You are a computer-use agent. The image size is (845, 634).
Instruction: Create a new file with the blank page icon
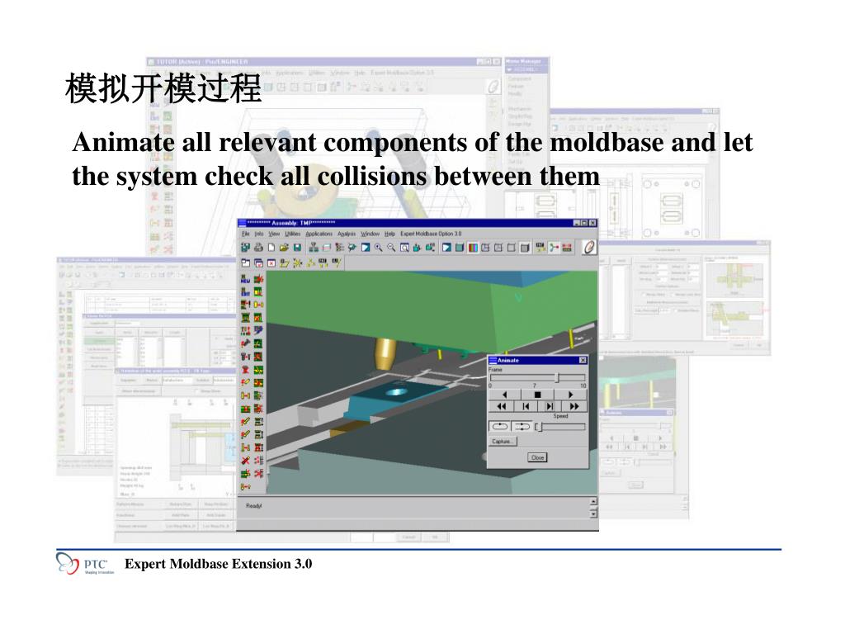coord(271,248)
